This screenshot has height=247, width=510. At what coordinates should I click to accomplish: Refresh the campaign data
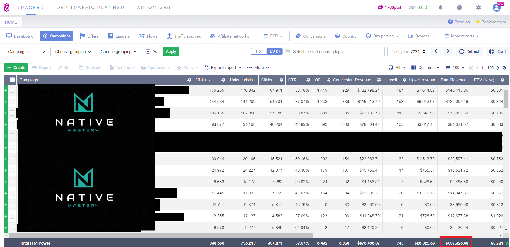(x=469, y=51)
